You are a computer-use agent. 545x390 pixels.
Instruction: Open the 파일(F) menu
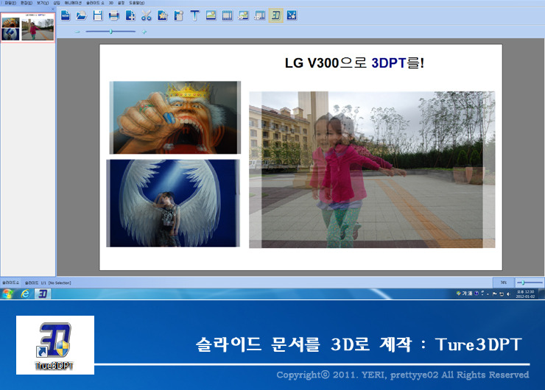(10, 3)
